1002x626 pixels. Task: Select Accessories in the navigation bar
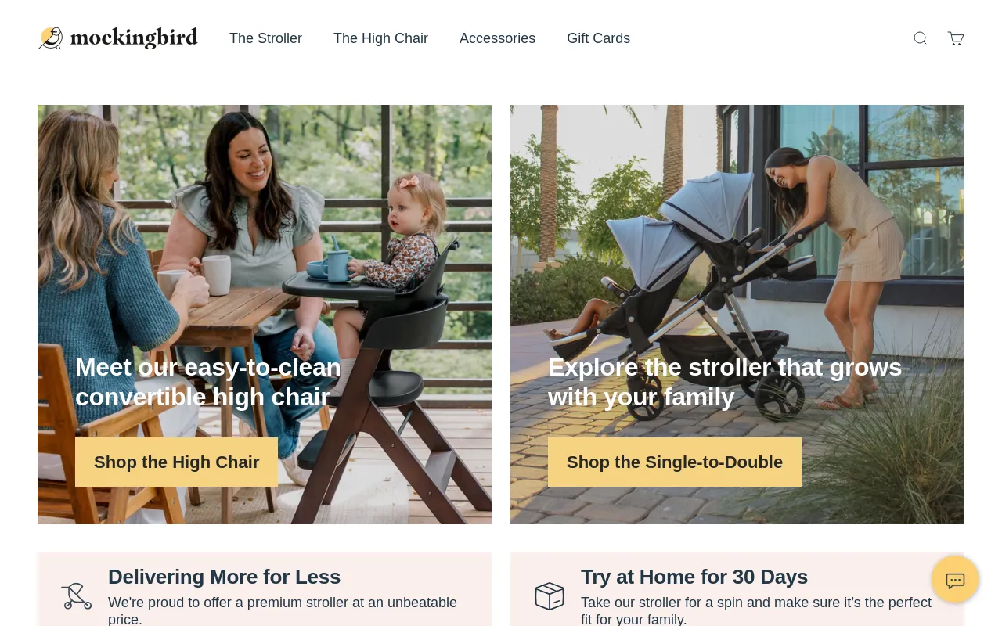tap(497, 38)
